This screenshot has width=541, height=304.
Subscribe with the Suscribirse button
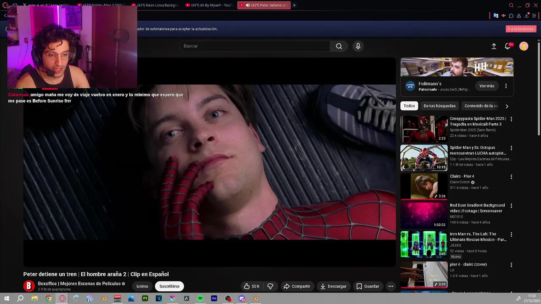click(x=169, y=286)
